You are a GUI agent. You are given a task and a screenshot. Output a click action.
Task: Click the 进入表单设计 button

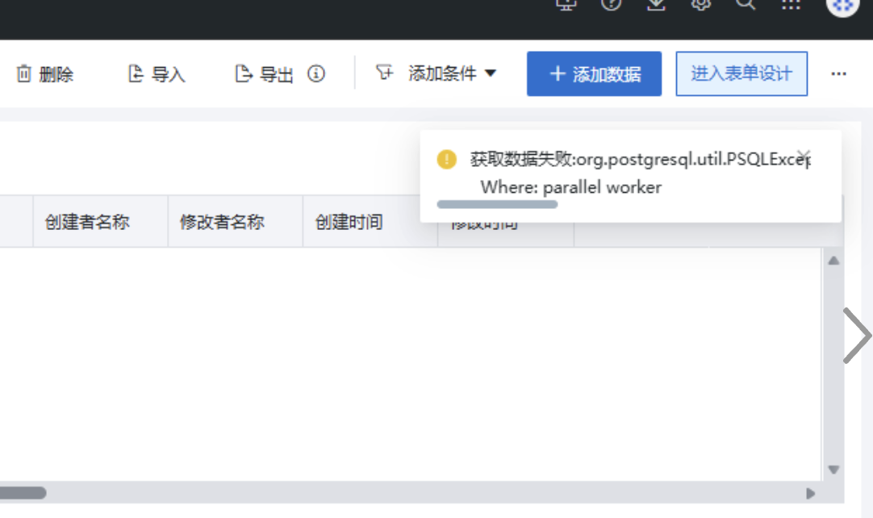pyautogui.click(x=741, y=73)
